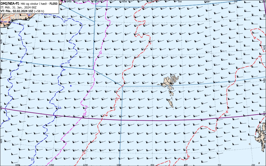This screenshot has width=266, height=166.
Task: Click the "0W" label on right edge
Action: point(264,16)
